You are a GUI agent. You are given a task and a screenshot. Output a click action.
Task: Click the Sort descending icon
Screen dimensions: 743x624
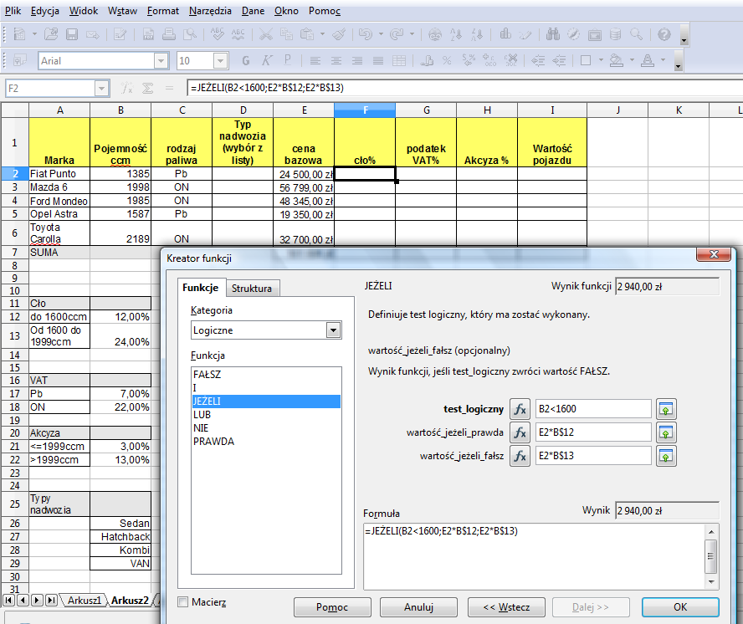477,34
